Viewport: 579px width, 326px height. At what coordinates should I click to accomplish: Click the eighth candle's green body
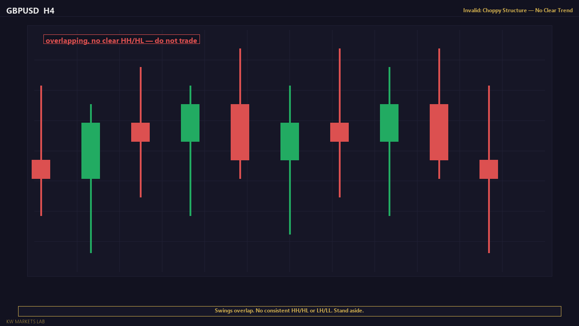point(389,123)
